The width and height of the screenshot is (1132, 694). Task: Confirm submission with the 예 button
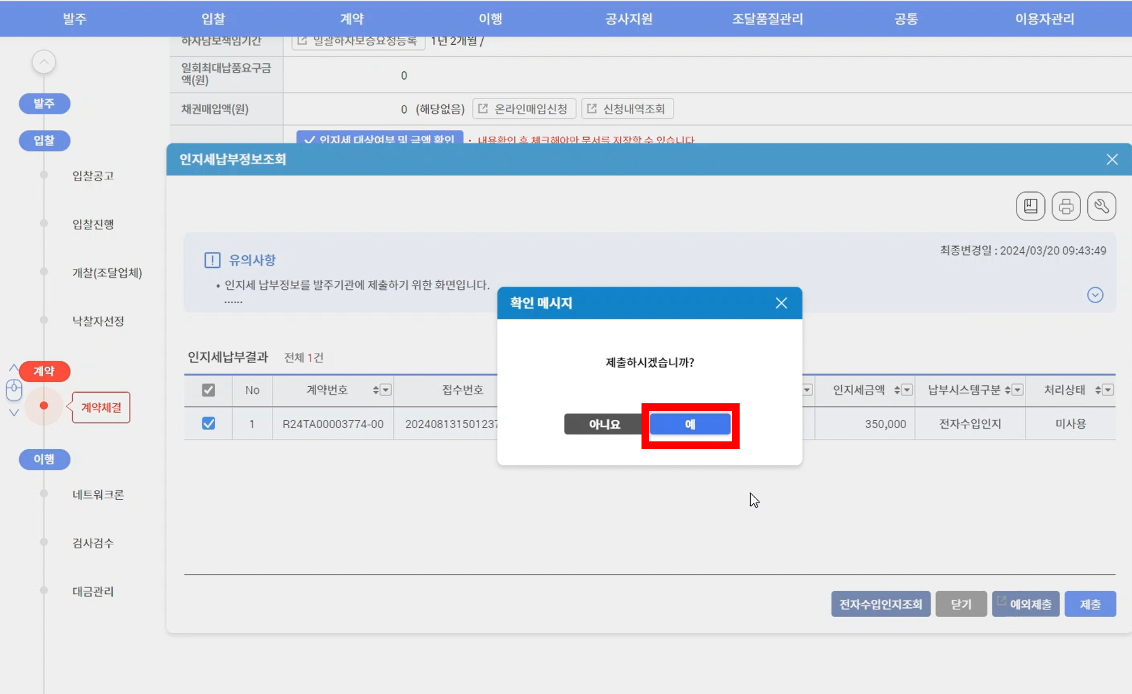tap(690, 424)
